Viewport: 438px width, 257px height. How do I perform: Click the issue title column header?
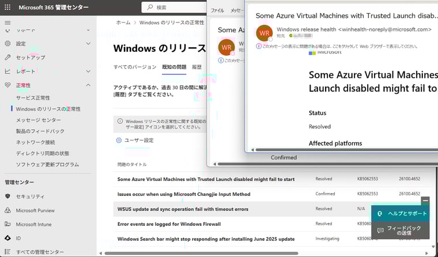(x=132, y=165)
